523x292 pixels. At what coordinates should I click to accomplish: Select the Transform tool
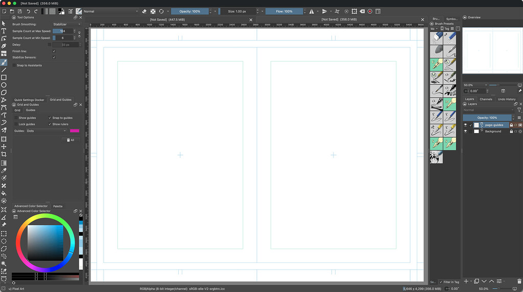pyautogui.click(x=4, y=139)
